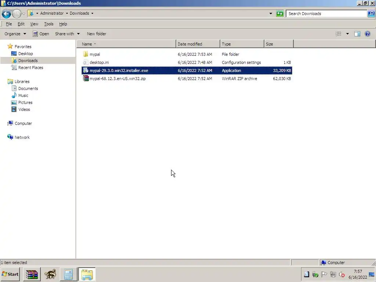Open Music library in navigation pane
Screen dimensions: 376x282
[20, 95]
